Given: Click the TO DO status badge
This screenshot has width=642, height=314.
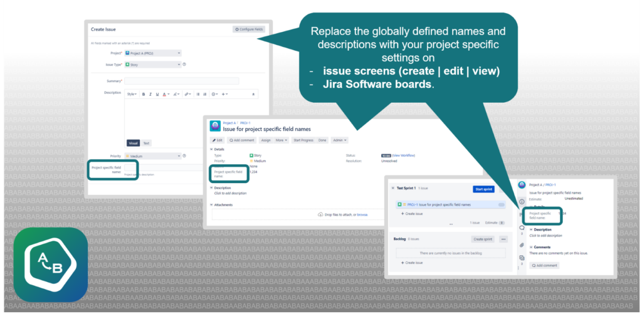Looking at the screenshot, I should click(386, 155).
